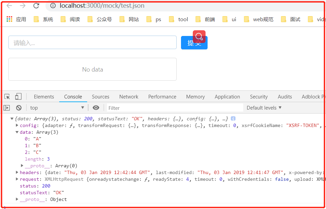Viewport: 326px width, 209px height.
Task: Open the 网站 bookmark folder
Action: [x=129, y=19]
